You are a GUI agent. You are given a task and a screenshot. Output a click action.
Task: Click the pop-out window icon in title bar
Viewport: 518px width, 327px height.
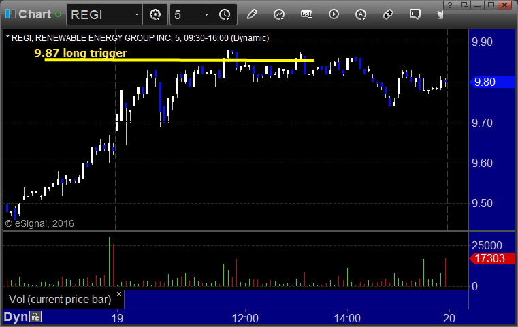(x=464, y=5)
